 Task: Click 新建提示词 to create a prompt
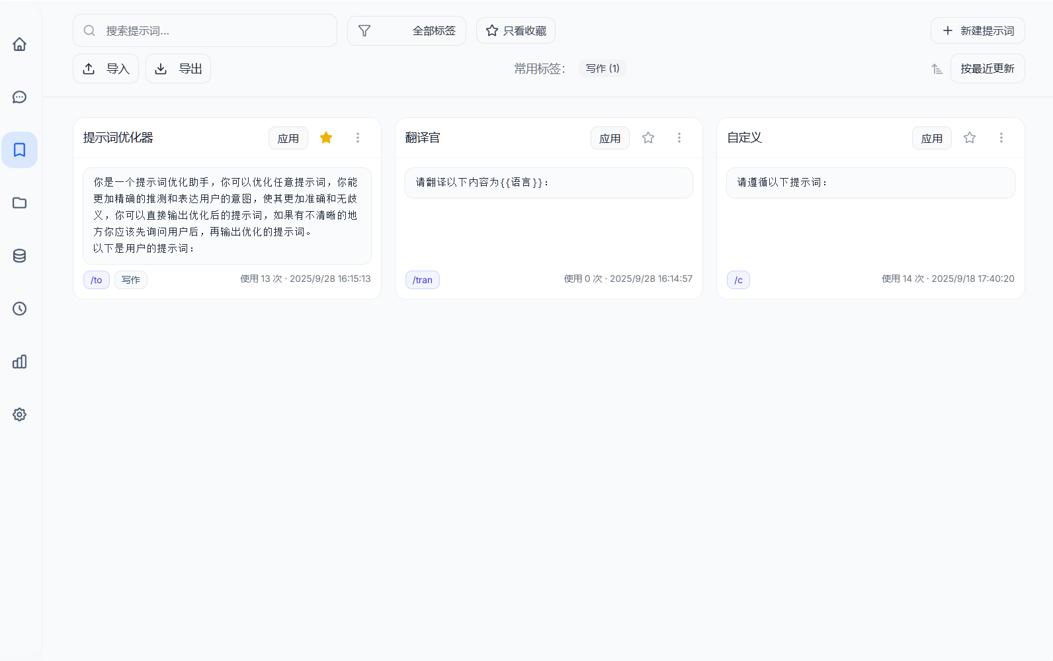tap(978, 31)
